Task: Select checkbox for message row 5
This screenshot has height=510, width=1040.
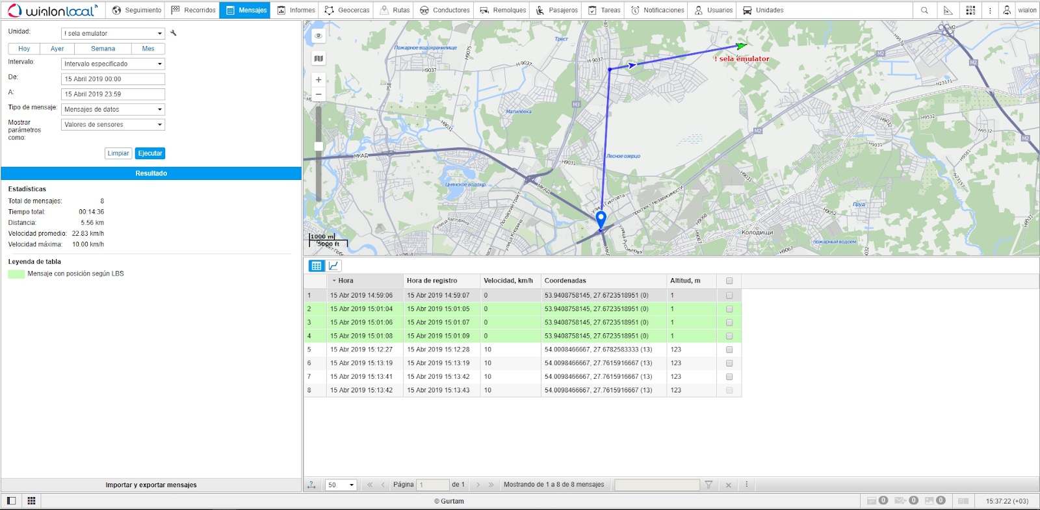Action: (x=729, y=350)
